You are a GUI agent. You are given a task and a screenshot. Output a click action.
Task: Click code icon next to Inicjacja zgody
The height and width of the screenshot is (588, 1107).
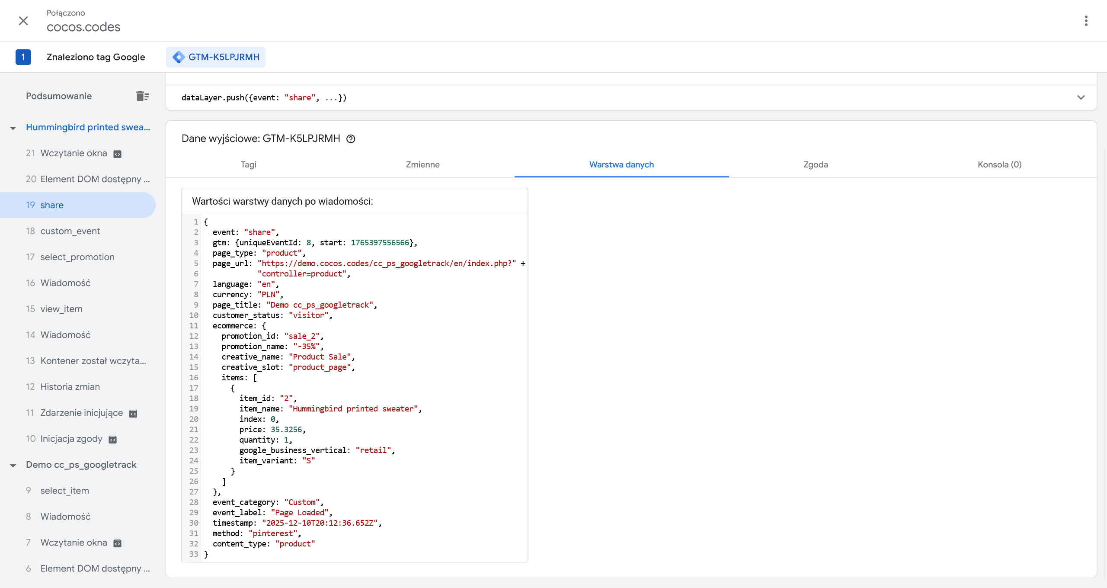[112, 439]
